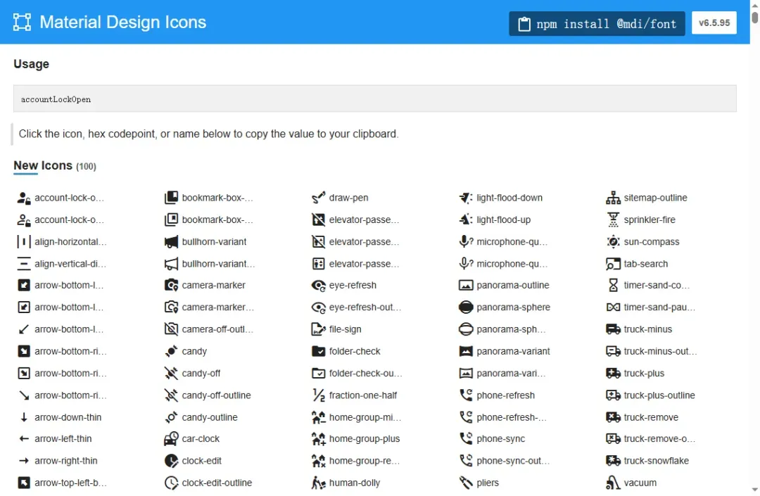The width and height of the screenshot is (760, 496).
Task: Select the vacuum icon
Action: click(613, 483)
